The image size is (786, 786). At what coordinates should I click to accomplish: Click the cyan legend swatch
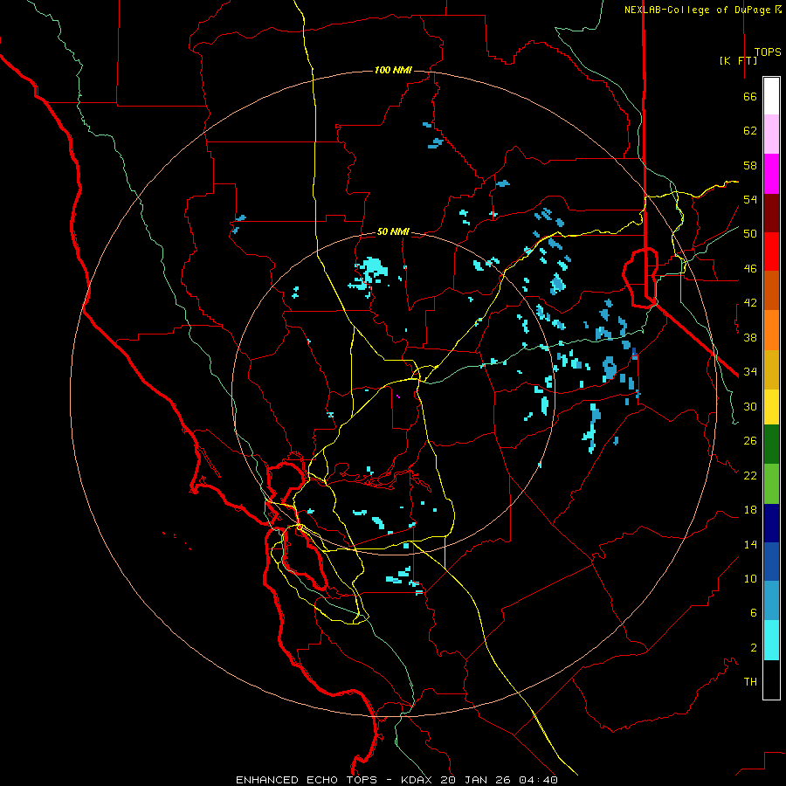click(771, 640)
